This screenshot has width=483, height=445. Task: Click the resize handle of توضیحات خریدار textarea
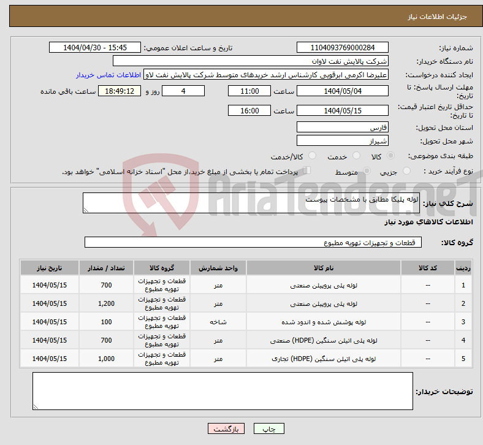[x=36, y=407]
